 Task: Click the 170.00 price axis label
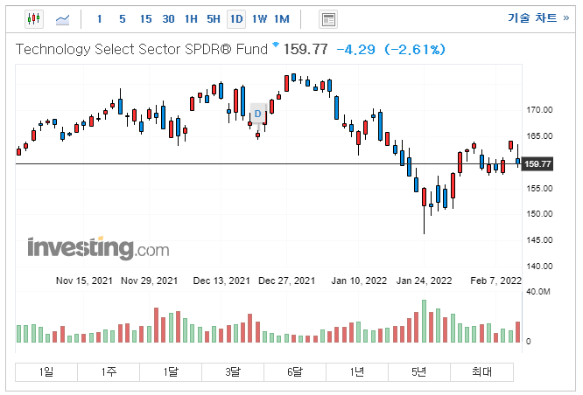click(x=539, y=110)
